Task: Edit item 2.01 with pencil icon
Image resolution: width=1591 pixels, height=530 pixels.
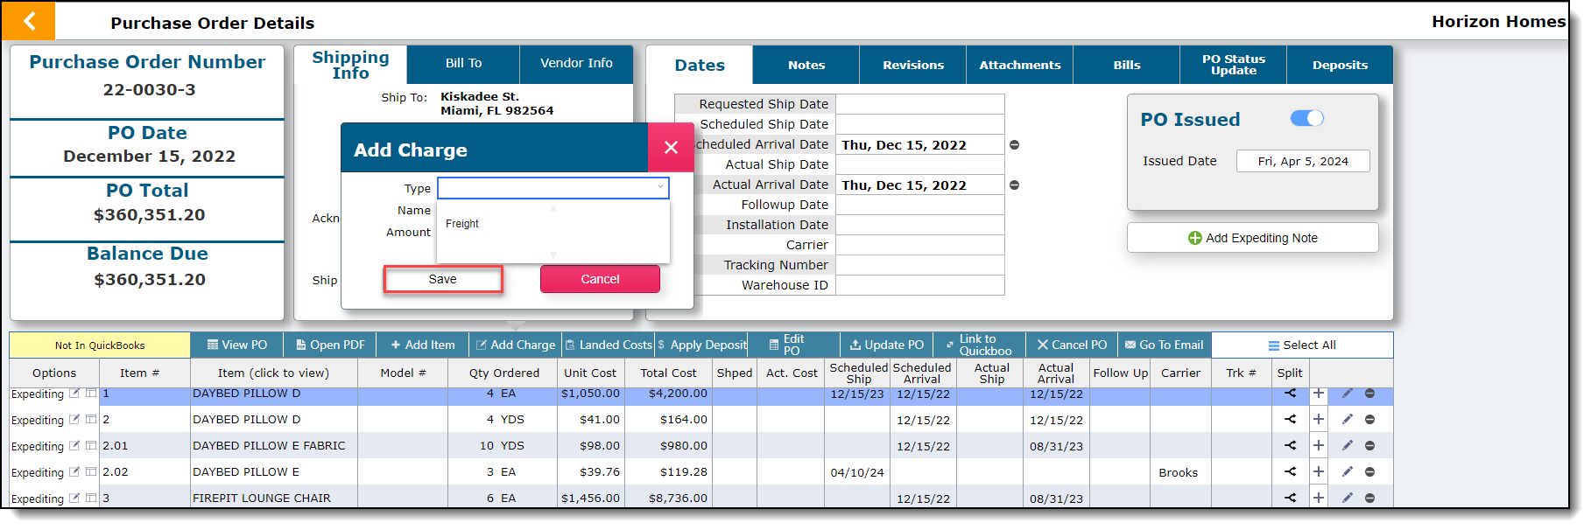Action: (1347, 446)
